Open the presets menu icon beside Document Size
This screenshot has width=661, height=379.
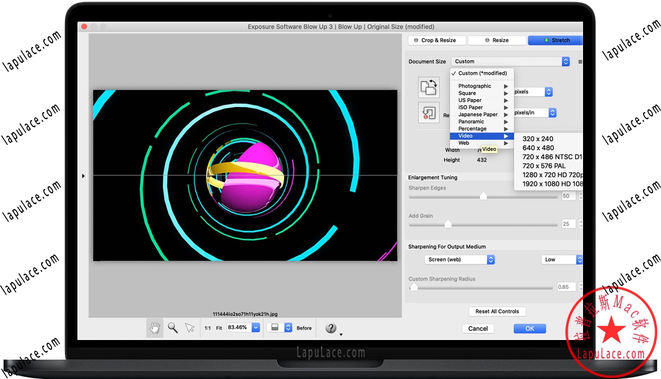(580, 62)
